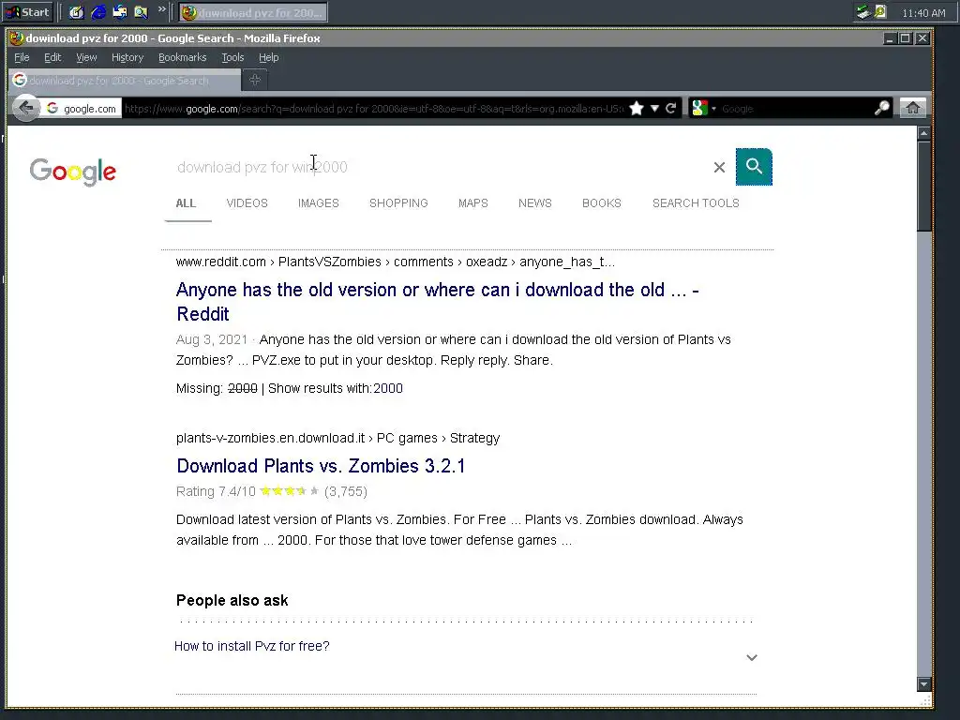The image size is (960, 720).
Task: Close the Firefox window
Action: [x=922, y=38]
